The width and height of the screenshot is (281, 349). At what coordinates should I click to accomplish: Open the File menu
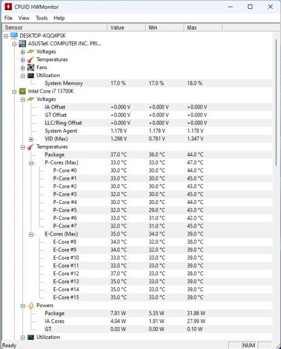pyautogui.click(x=8, y=18)
